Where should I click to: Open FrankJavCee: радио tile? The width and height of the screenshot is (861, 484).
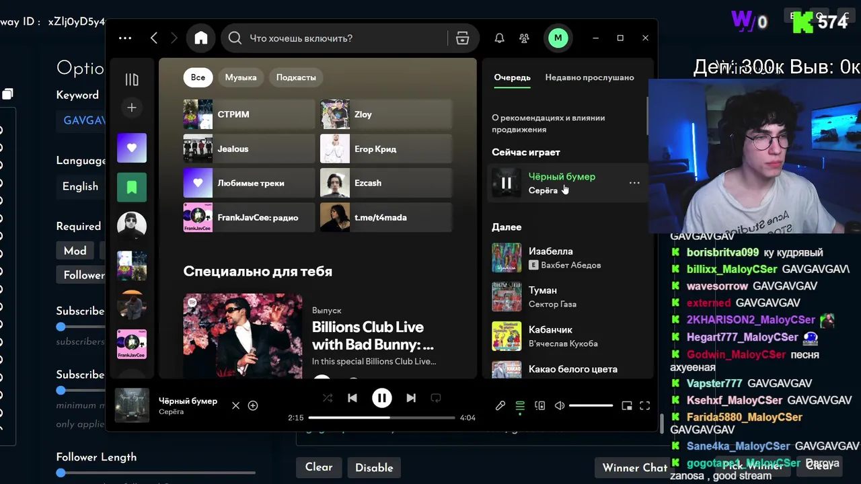[x=249, y=217]
